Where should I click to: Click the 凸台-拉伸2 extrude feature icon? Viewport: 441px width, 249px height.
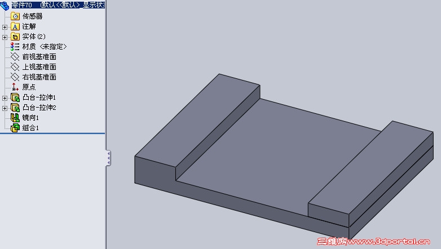(x=15, y=108)
